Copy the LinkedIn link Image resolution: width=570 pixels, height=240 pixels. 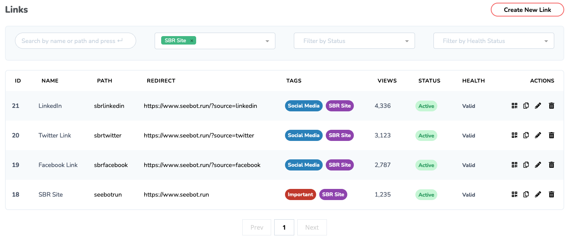point(526,106)
